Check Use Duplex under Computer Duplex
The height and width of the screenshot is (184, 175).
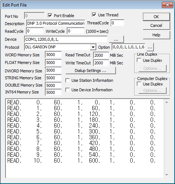click(x=139, y=84)
